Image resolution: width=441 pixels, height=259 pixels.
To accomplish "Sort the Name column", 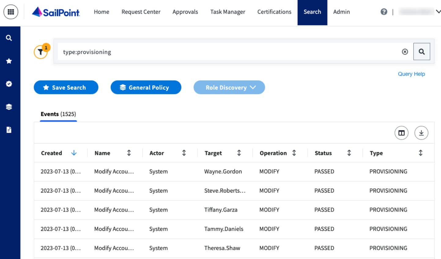I will (129, 153).
